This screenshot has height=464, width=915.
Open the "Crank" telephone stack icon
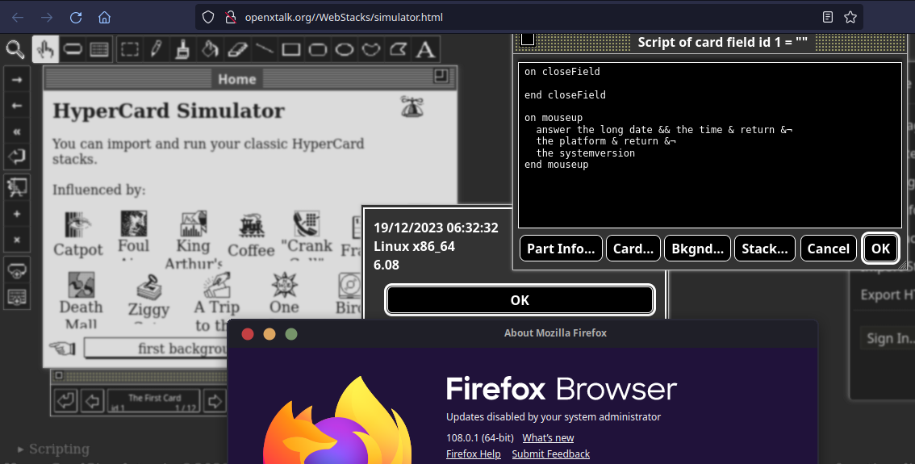click(x=307, y=224)
